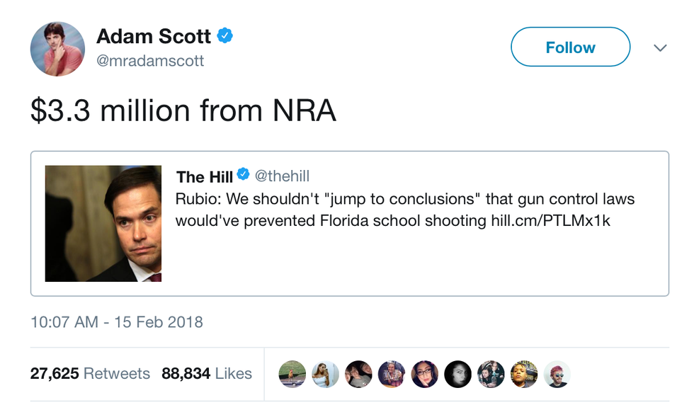Open the liker avatar wearing glasses

[x=425, y=374]
